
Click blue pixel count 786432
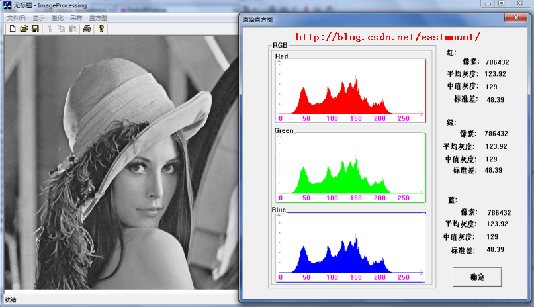point(499,213)
